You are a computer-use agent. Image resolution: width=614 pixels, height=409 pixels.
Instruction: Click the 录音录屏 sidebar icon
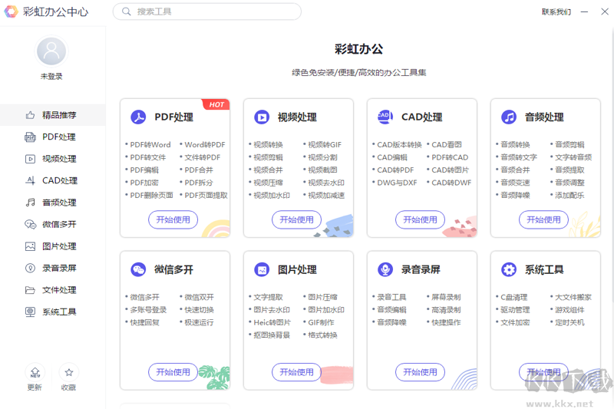coord(30,268)
